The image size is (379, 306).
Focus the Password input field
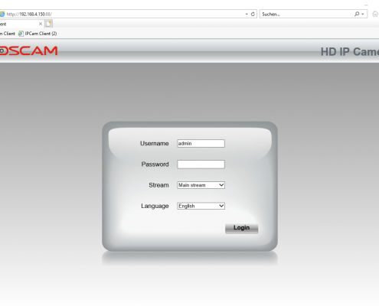[x=201, y=164]
